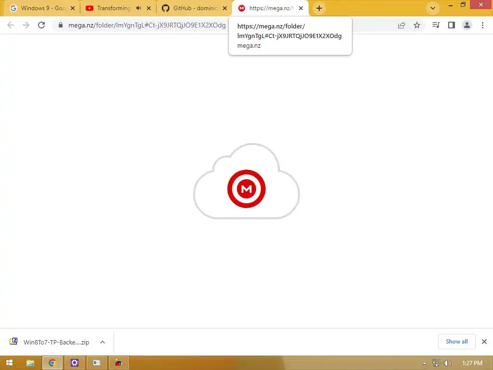
Task: Open a new browser tab
Action: pyautogui.click(x=319, y=8)
